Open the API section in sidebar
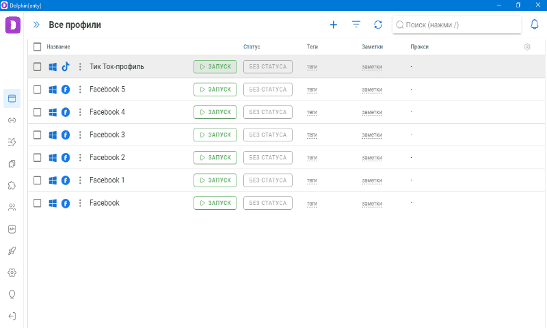The image size is (547, 328). tap(12, 229)
